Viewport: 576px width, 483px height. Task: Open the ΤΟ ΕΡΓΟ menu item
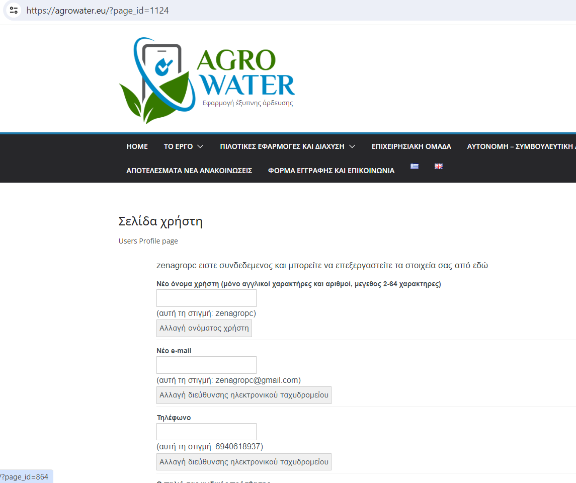tap(178, 146)
